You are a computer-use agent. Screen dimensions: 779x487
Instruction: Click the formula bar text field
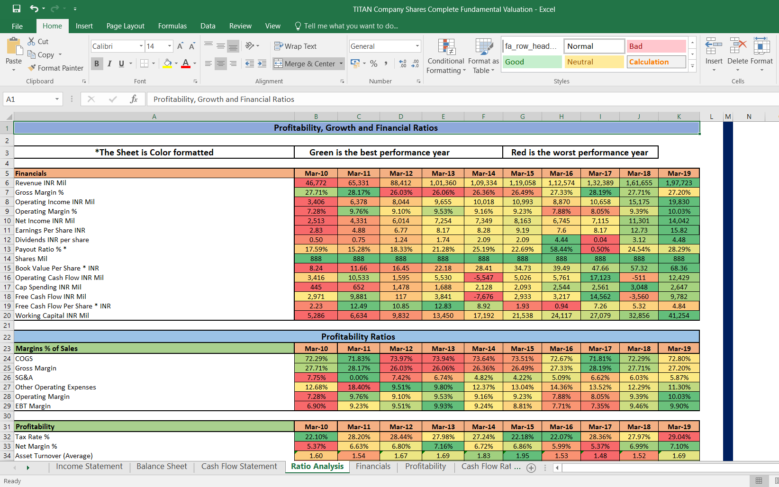(463, 99)
